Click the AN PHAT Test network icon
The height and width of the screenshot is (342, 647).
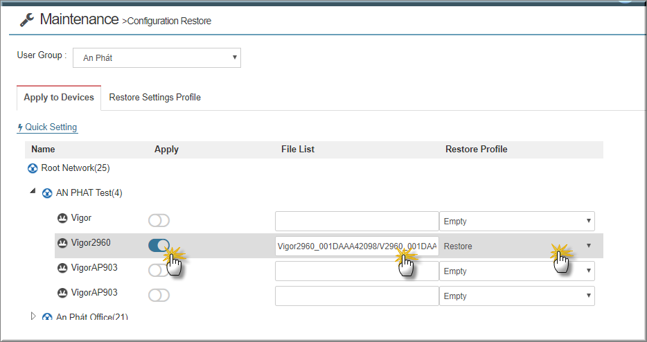point(48,193)
